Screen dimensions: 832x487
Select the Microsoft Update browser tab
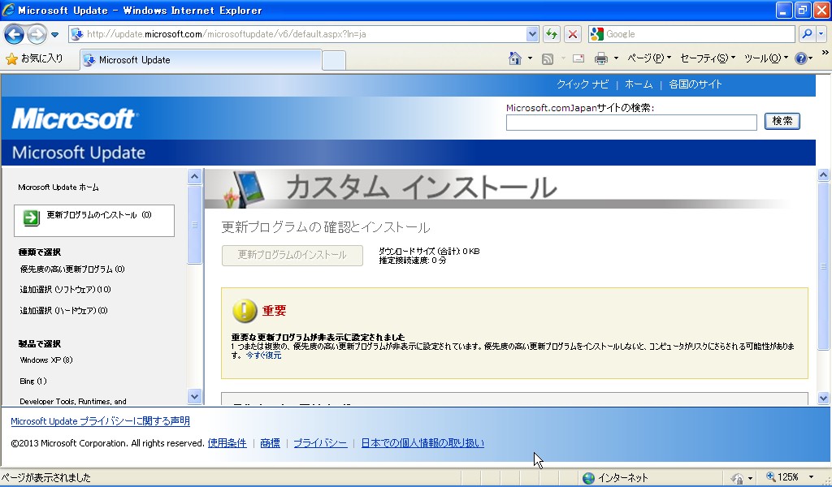[x=199, y=60]
